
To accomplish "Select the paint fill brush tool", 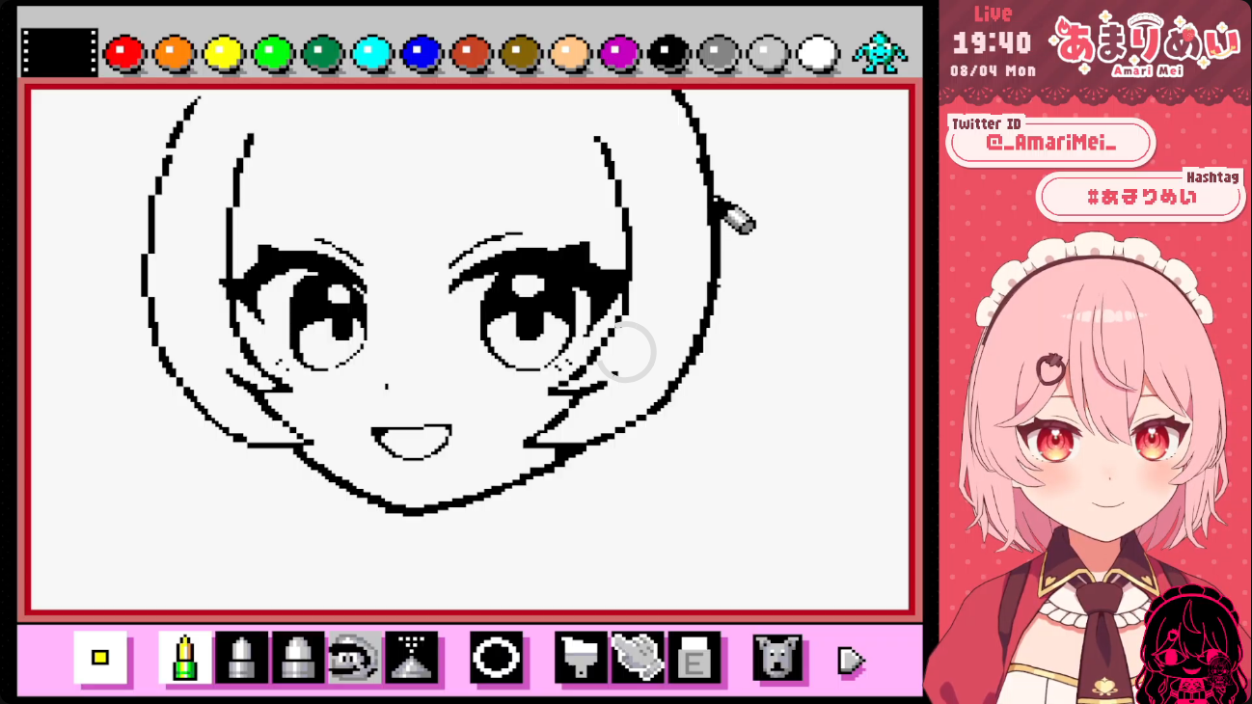I will (581, 658).
